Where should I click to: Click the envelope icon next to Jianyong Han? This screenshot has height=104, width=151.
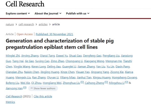tap(25, 88)
